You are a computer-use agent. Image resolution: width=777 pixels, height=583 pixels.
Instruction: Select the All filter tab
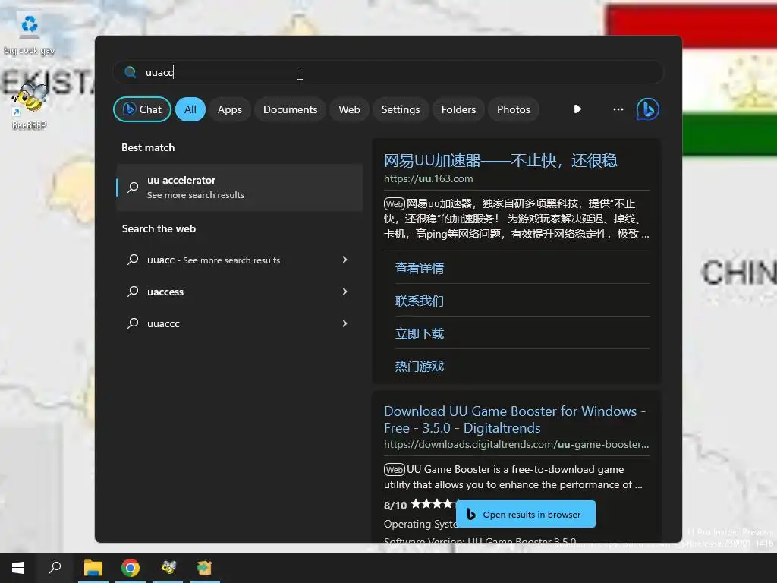click(x=190, y=109)
